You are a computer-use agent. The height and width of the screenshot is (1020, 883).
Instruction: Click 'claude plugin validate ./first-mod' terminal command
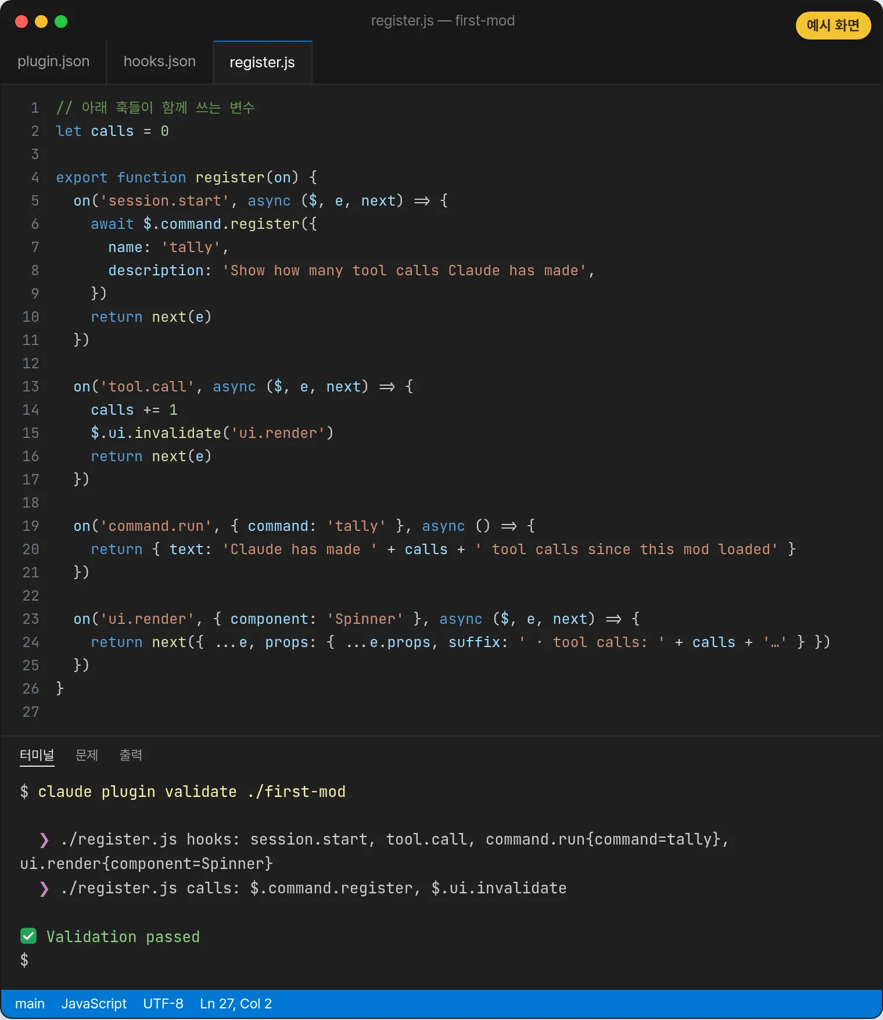(192, 792)
